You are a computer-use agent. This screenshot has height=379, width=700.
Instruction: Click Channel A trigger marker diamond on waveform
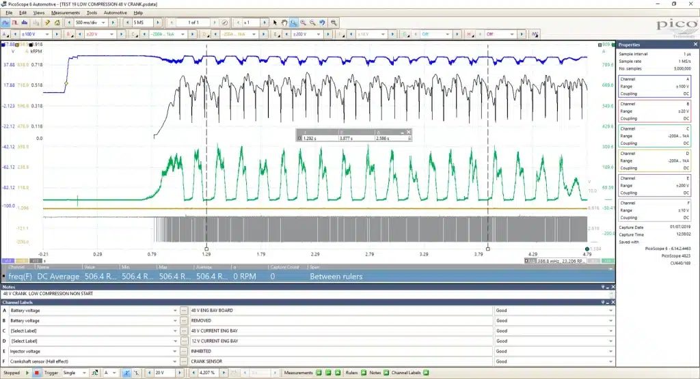[x=66, y=83]
